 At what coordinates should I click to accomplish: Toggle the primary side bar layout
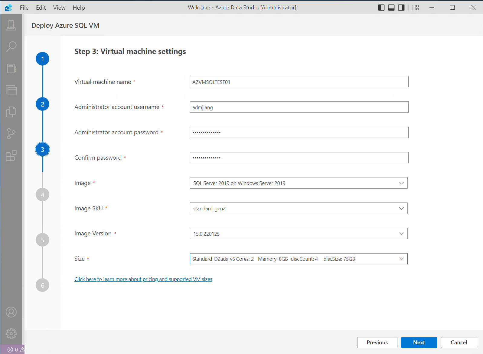pos(381,8)
